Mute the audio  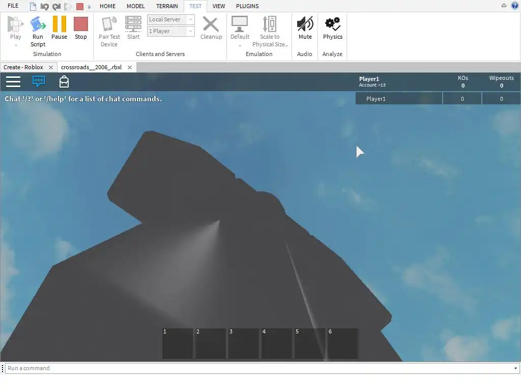305,24
